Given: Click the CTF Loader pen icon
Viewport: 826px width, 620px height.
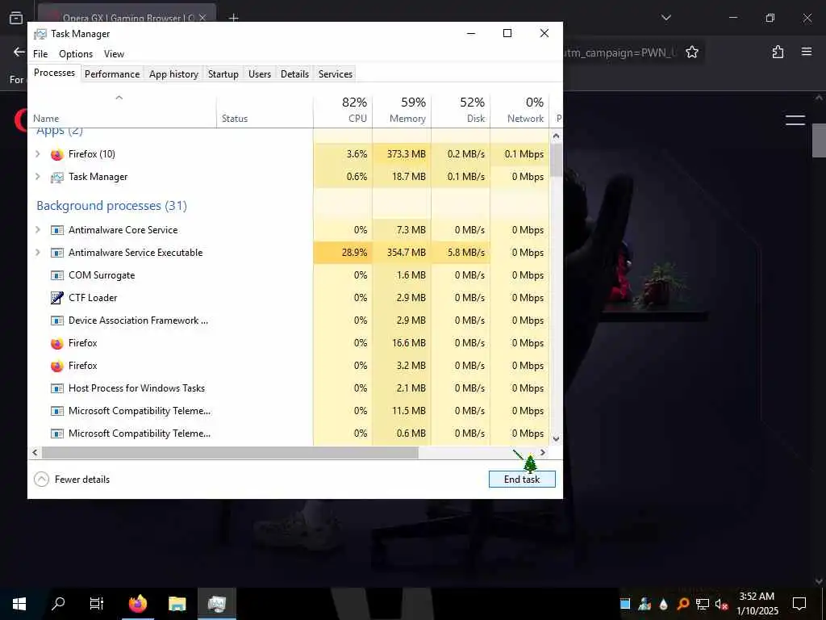Looking at the screenshot, I should pos(57,298).
